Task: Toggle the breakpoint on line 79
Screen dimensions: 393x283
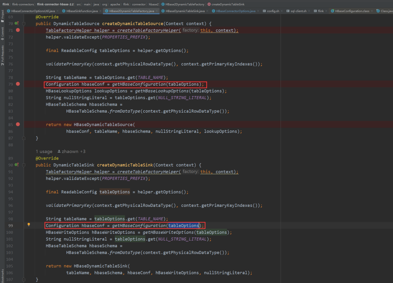Action: coord(17,84)
